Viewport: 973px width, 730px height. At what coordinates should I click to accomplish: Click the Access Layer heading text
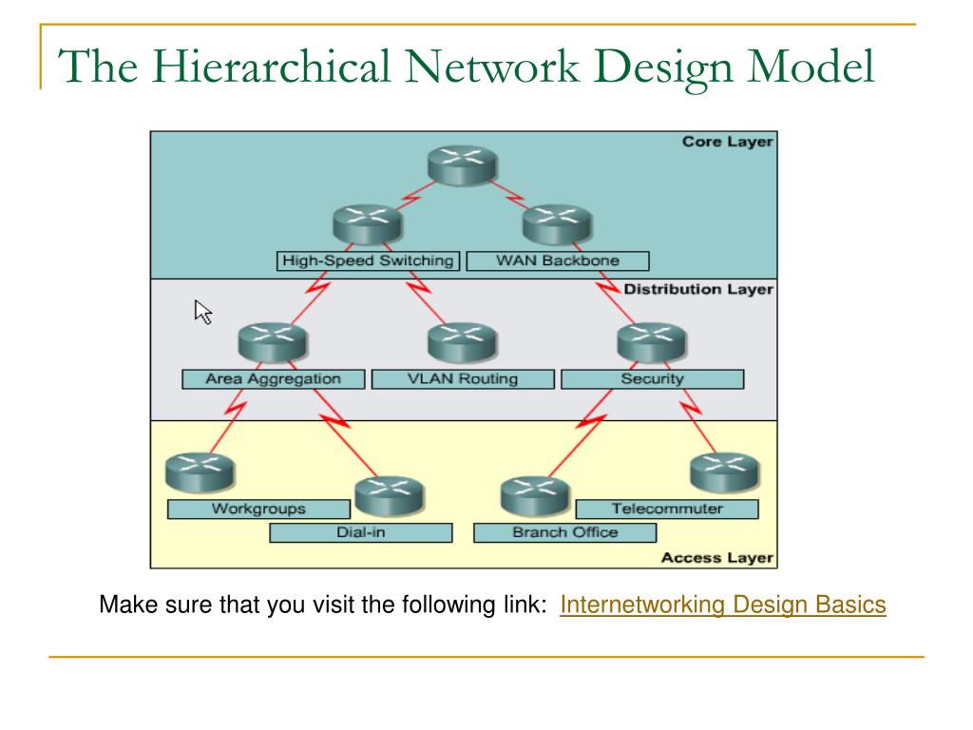pyautogui.click(x=717, y=558)
